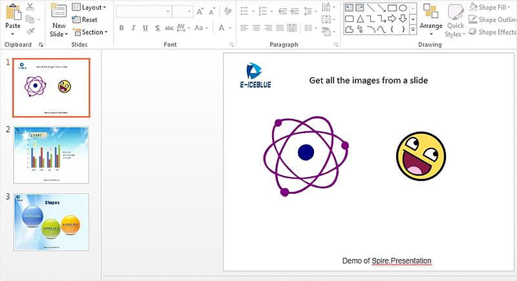
Task: Toggle underline formatting
Action: click(x=145, y=28)
